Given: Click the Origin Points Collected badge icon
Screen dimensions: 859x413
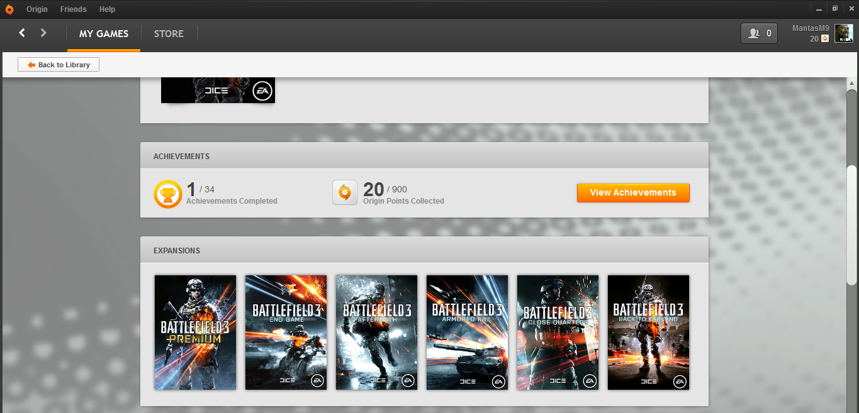Looking at the screenshot, I should (x=345, y=193).
